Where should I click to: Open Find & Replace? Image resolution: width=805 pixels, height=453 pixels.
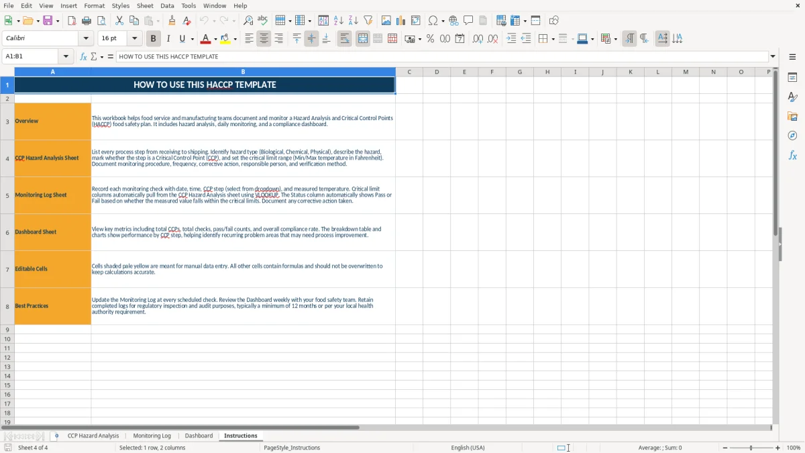(248, 21)
